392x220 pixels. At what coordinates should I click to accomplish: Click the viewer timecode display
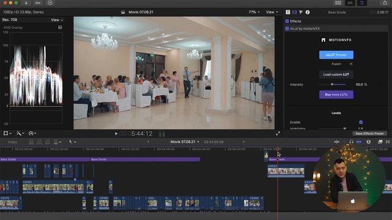(136, 134)
